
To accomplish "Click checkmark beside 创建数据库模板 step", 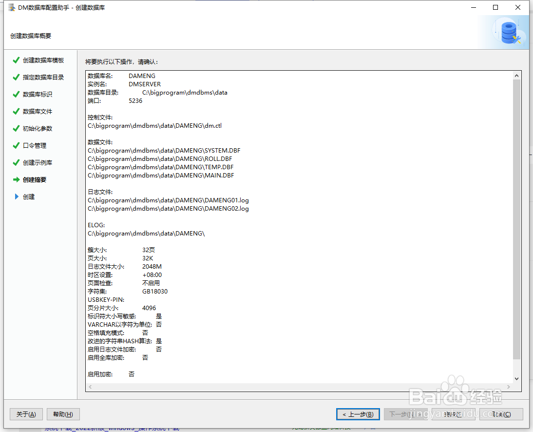I will (16, 60).
